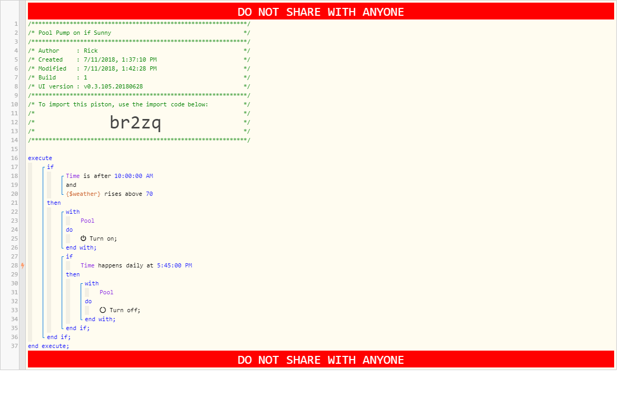Select the Pool device on line 31
The image size is (621, 408).
click(106, 292)
